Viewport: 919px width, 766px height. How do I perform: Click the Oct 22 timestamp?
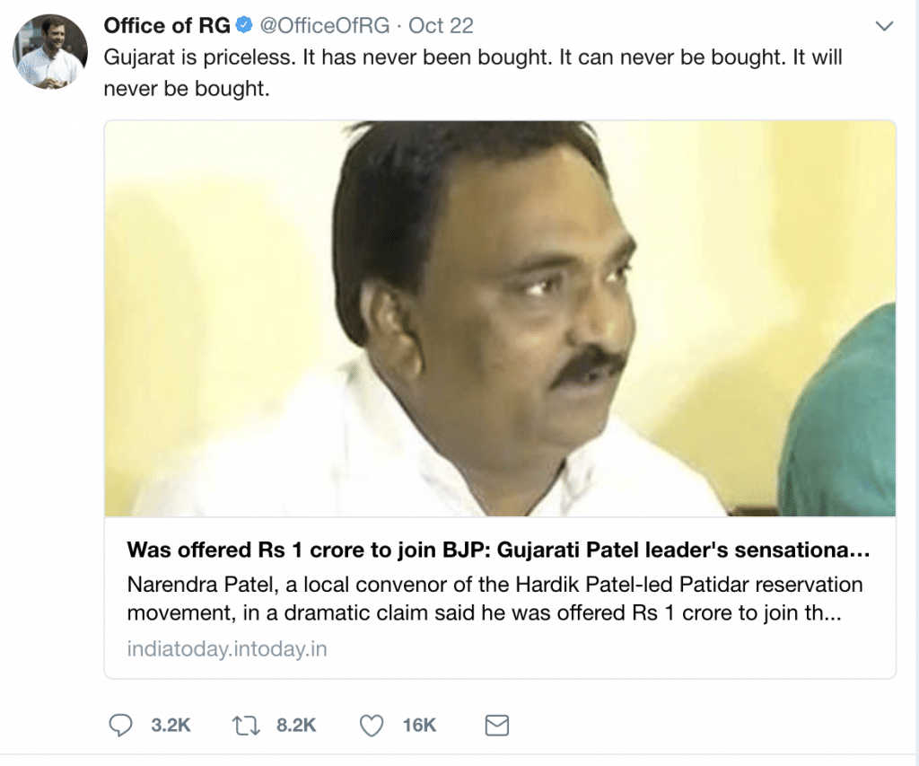tap(440, 26)
